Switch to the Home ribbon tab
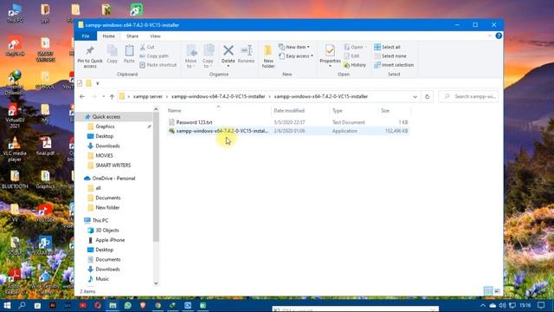Viewport: 554px width, 312px height. [x=108, y=36]
